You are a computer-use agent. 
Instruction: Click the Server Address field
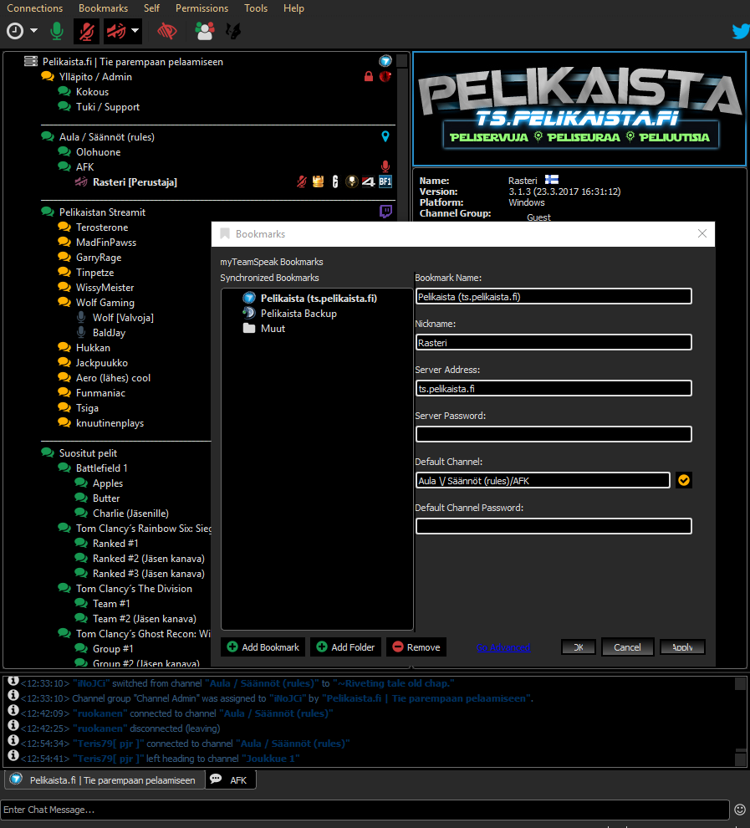coord(554,389)
